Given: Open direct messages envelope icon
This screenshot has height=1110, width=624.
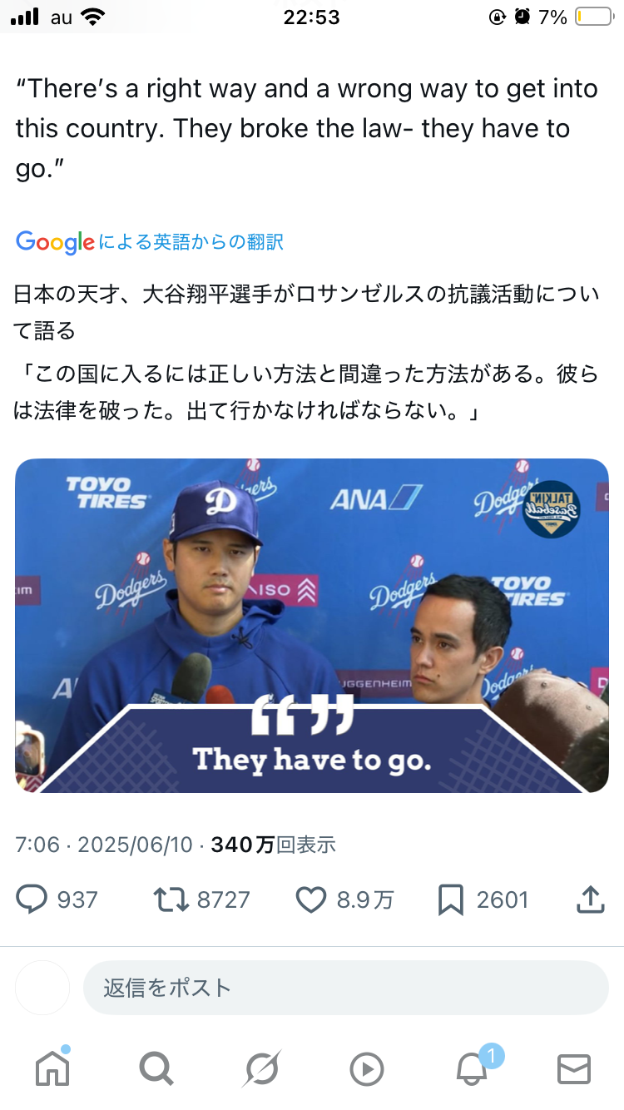Looking at the screenshot, I should point(574,1069).
